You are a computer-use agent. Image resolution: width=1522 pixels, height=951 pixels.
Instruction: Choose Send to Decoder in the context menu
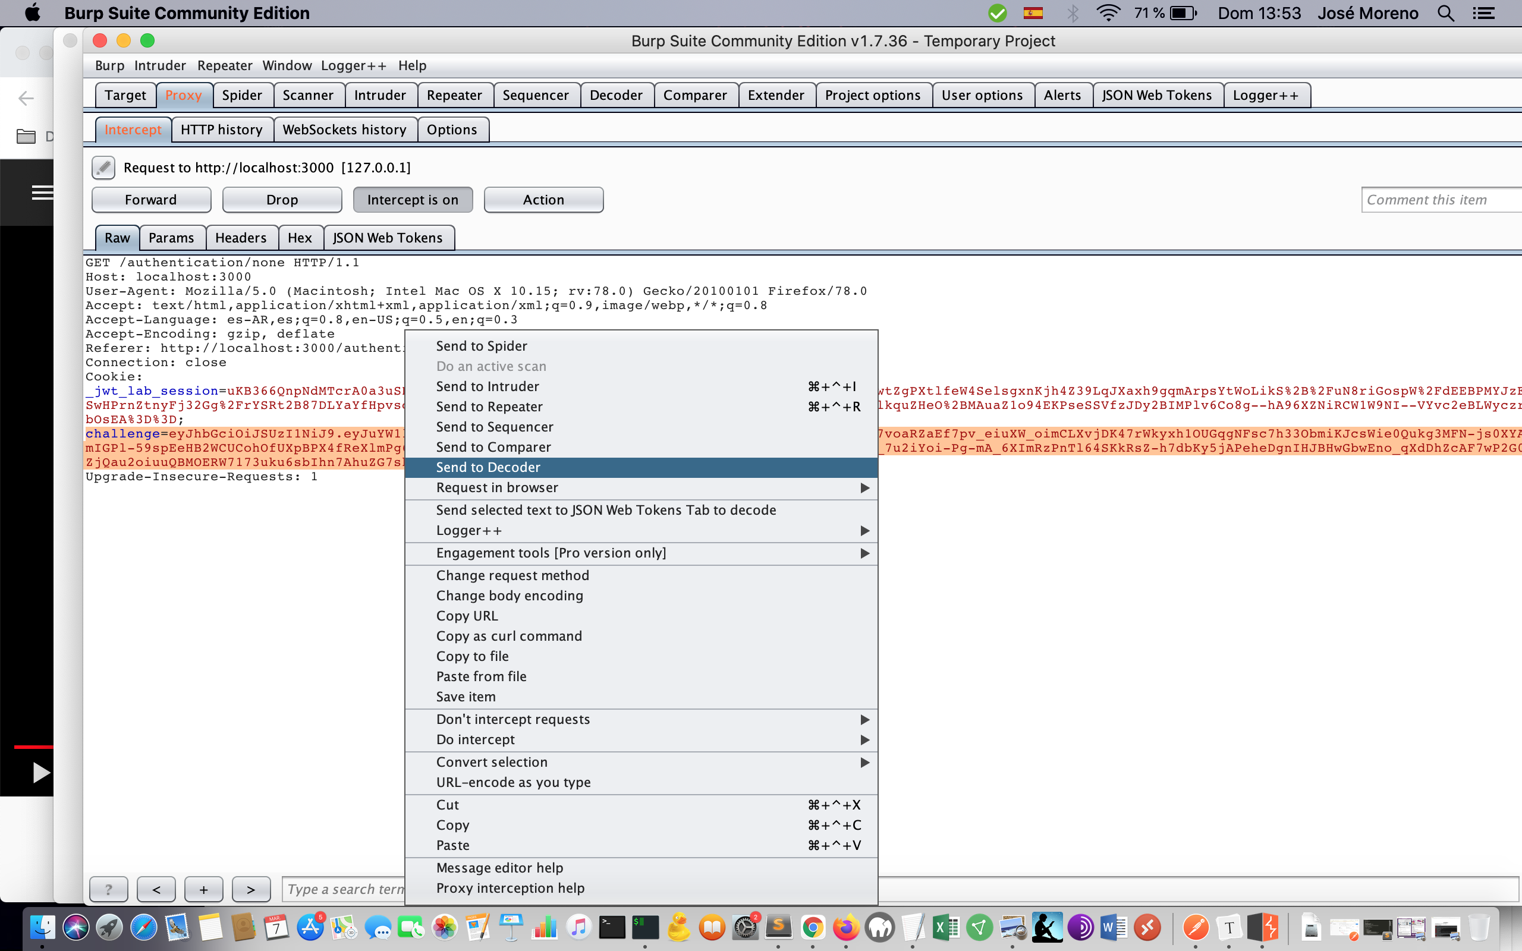pos(641,467)
